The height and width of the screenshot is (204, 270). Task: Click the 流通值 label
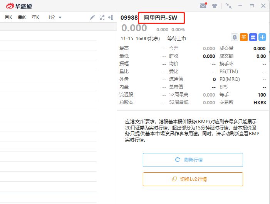(176, 79)
